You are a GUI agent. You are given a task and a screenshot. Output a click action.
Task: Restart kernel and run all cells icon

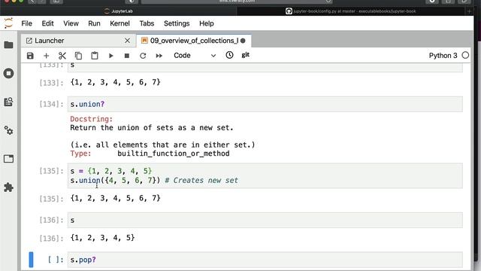click(159, 56)
